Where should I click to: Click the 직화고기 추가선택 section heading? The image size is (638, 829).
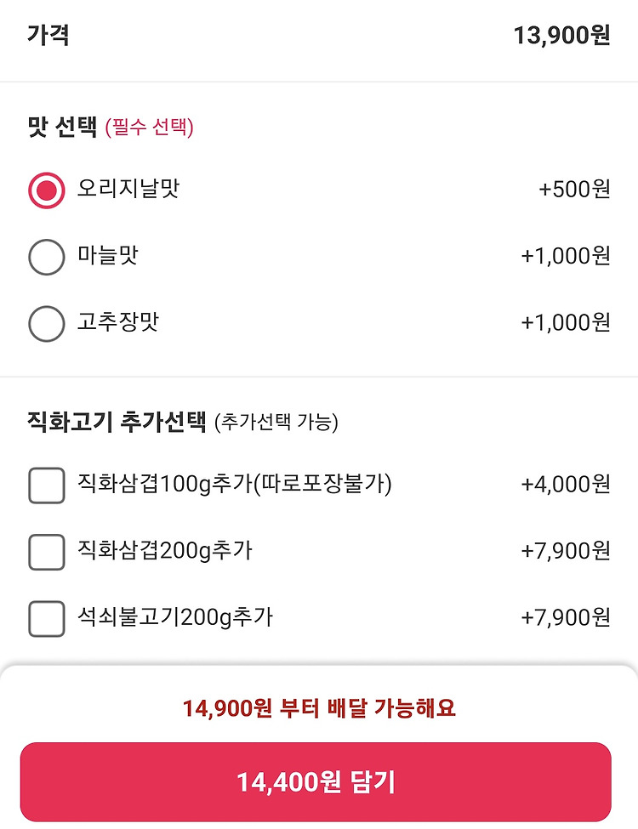(117, 422)
